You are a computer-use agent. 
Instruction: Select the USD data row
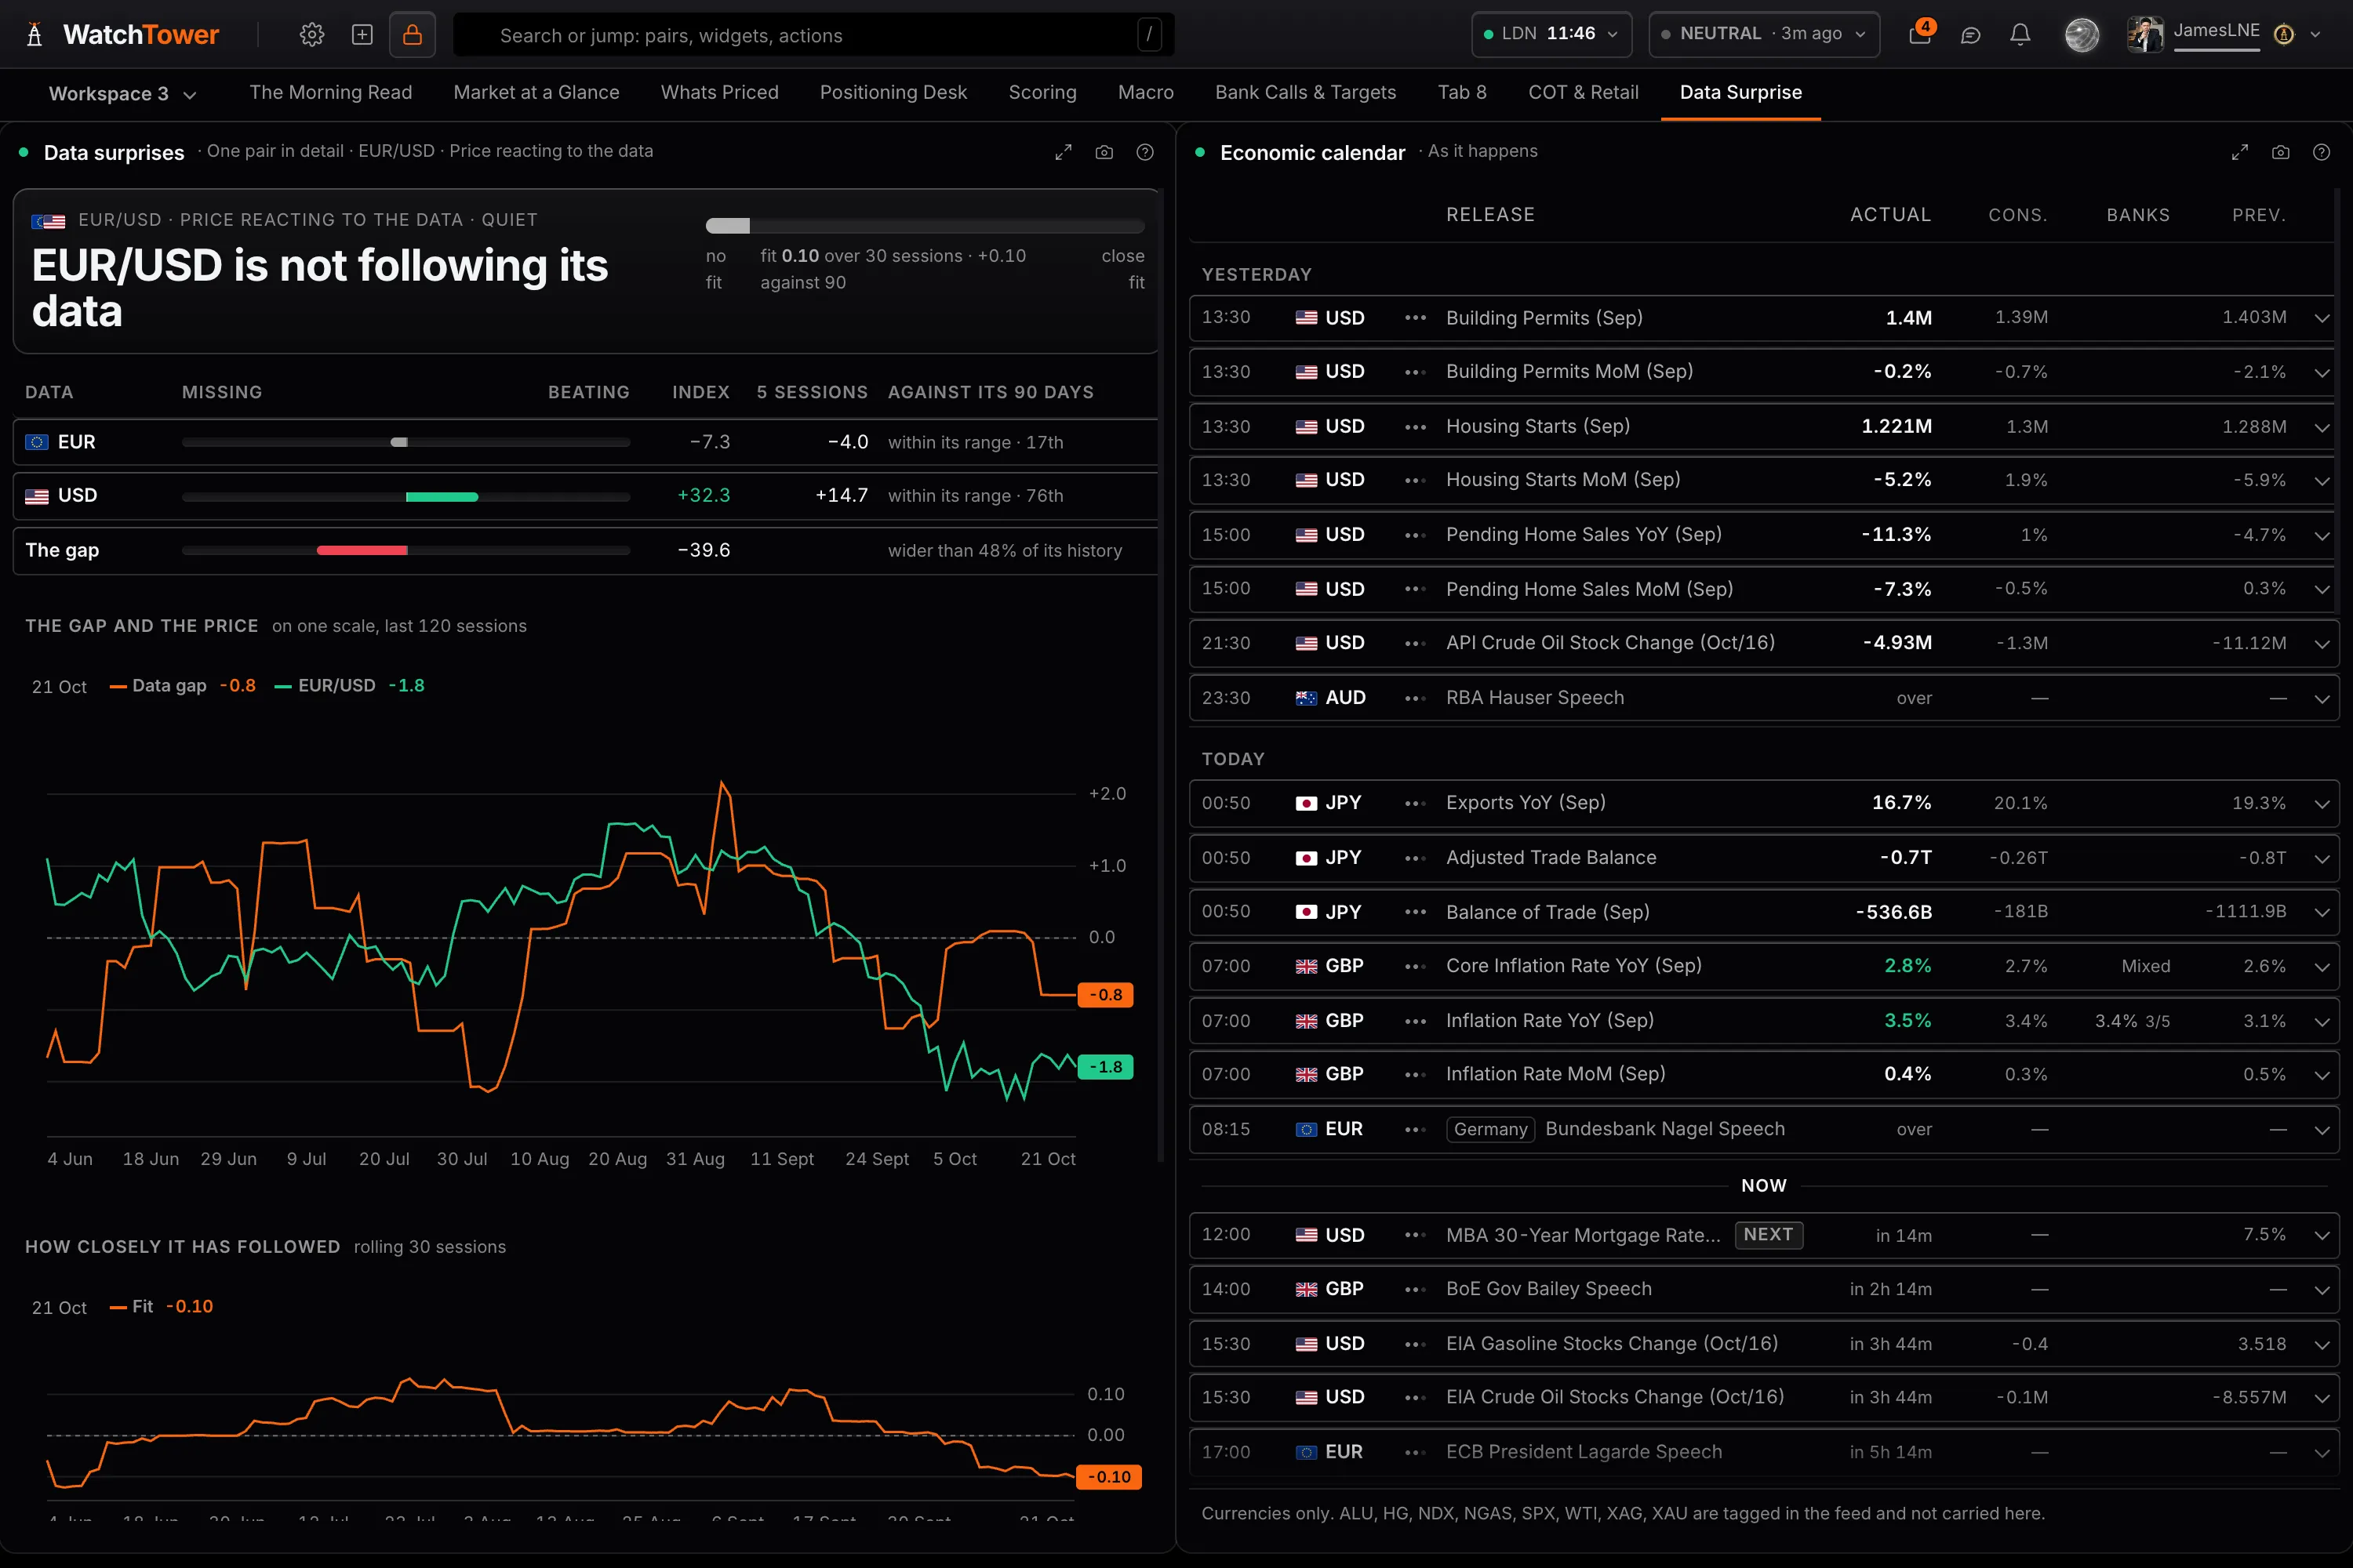585,496
